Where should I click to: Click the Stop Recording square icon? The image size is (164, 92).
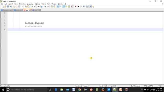coord(78,7)
